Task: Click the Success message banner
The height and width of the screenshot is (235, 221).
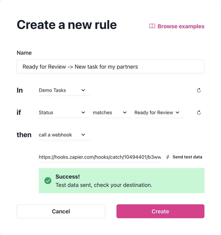Action: [122, 181]
